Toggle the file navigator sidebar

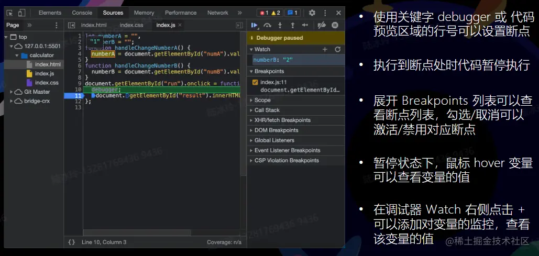[x=71, y=25]
